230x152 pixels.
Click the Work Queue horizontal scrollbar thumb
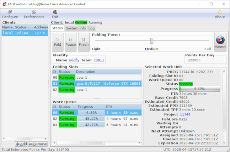tap(81, 143)
